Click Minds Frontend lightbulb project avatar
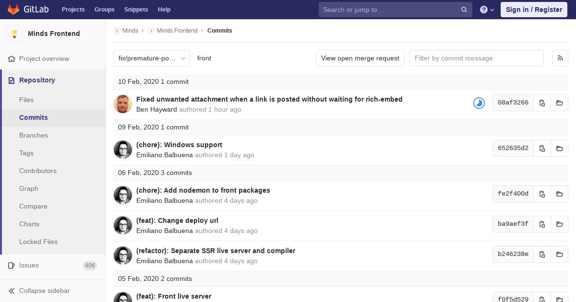Screen dimensions: 576x302 tap(14, 34)
